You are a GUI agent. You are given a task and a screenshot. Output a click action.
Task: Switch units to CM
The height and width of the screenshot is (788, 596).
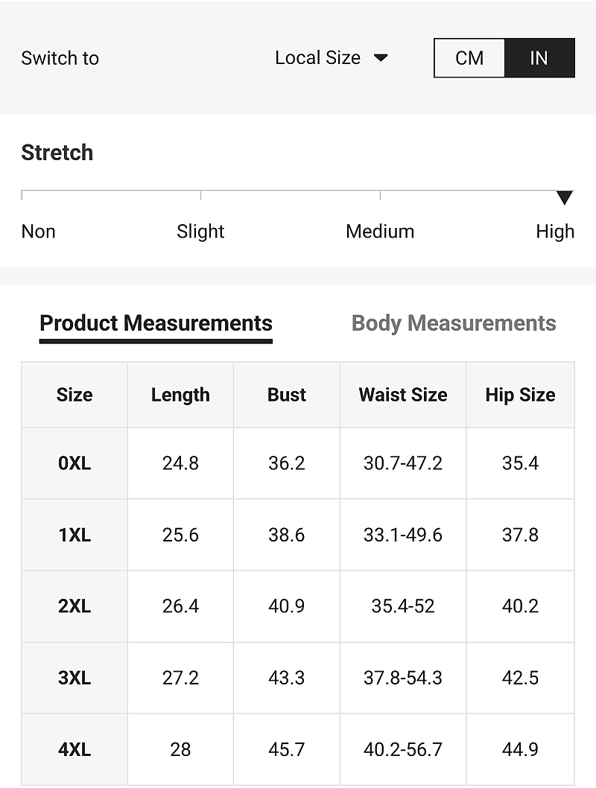[469, 58]
